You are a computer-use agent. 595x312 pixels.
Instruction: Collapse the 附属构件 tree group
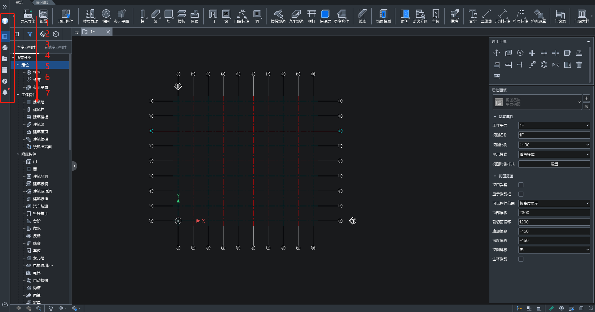click(x=18, y=154)
